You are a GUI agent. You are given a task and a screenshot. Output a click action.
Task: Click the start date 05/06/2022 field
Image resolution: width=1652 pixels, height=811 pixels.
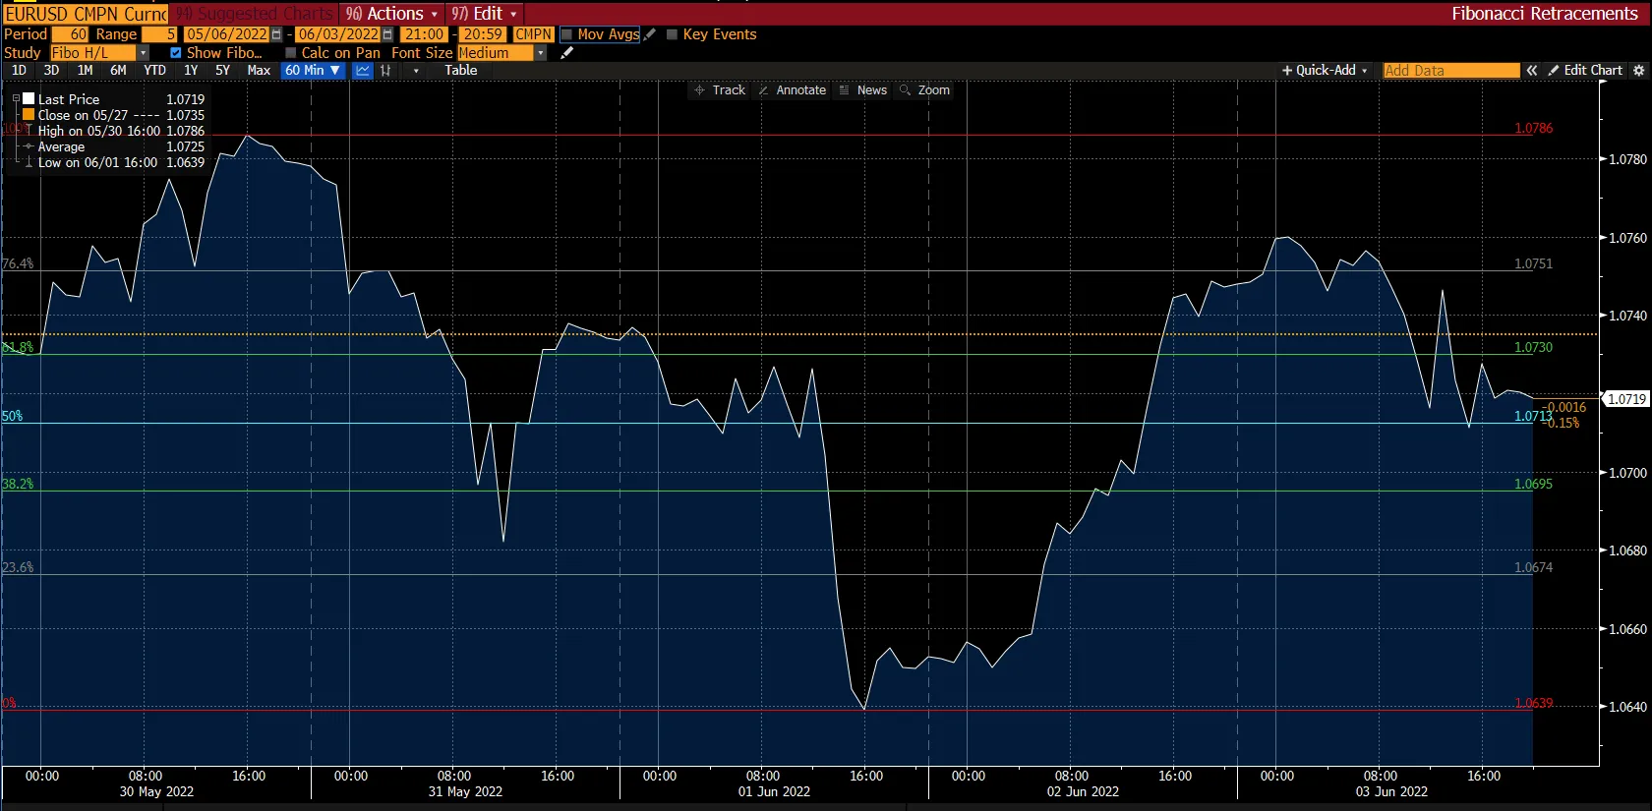click(227, 34)
